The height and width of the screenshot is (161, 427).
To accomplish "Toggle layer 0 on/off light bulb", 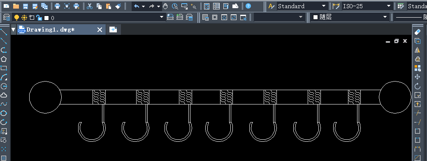I will coord(16,18).
